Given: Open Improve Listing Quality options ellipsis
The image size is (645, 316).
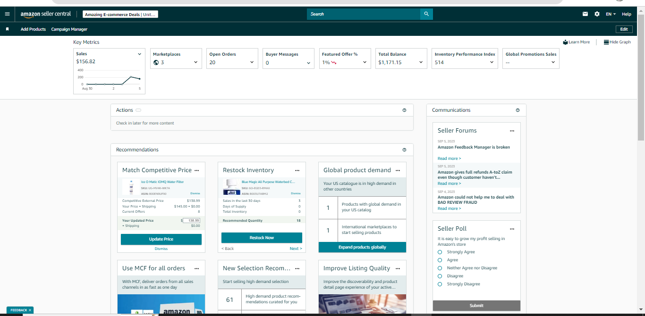Looking at the screenshot, I should [398, 268].
